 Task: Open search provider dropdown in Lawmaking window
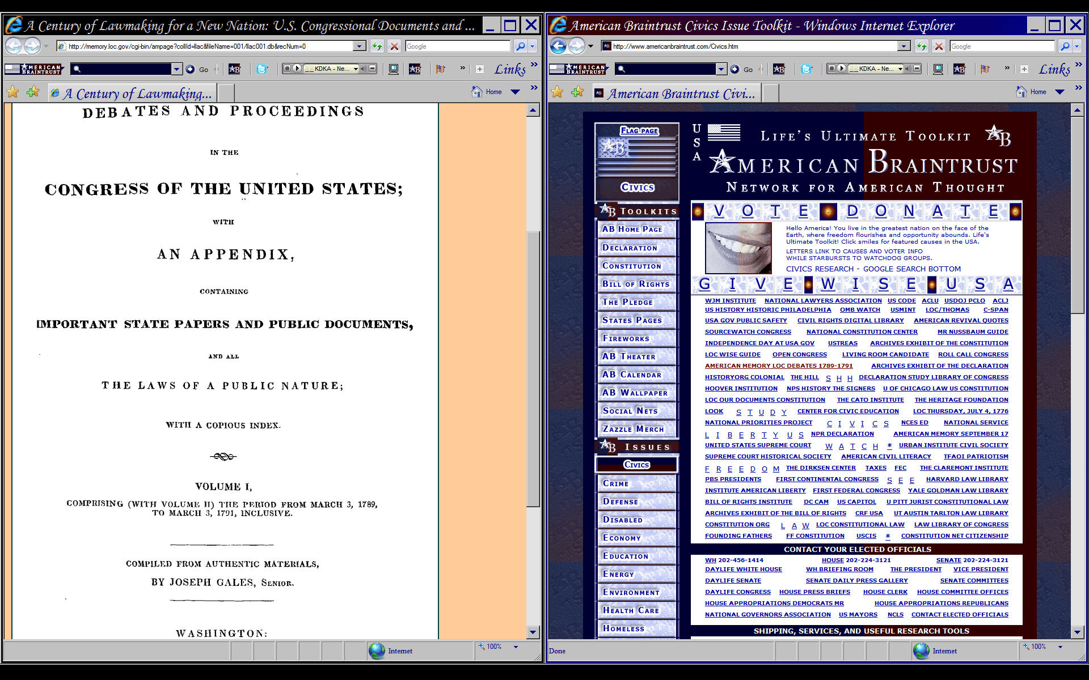pyautogui.click(x=532, y=46)
